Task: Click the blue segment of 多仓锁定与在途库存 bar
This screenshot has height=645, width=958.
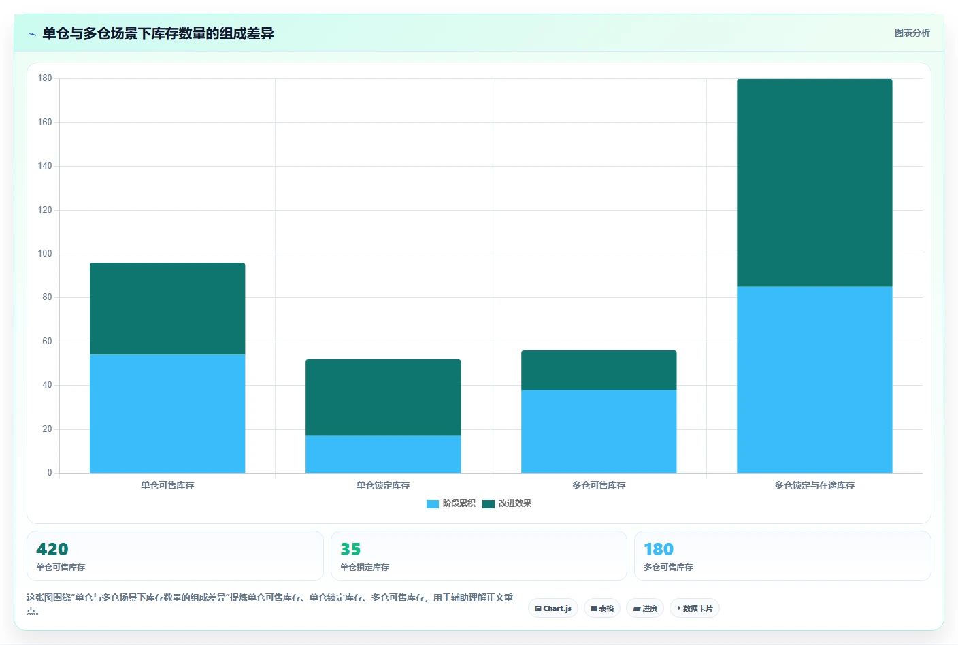Action: (x=814, y=380)
